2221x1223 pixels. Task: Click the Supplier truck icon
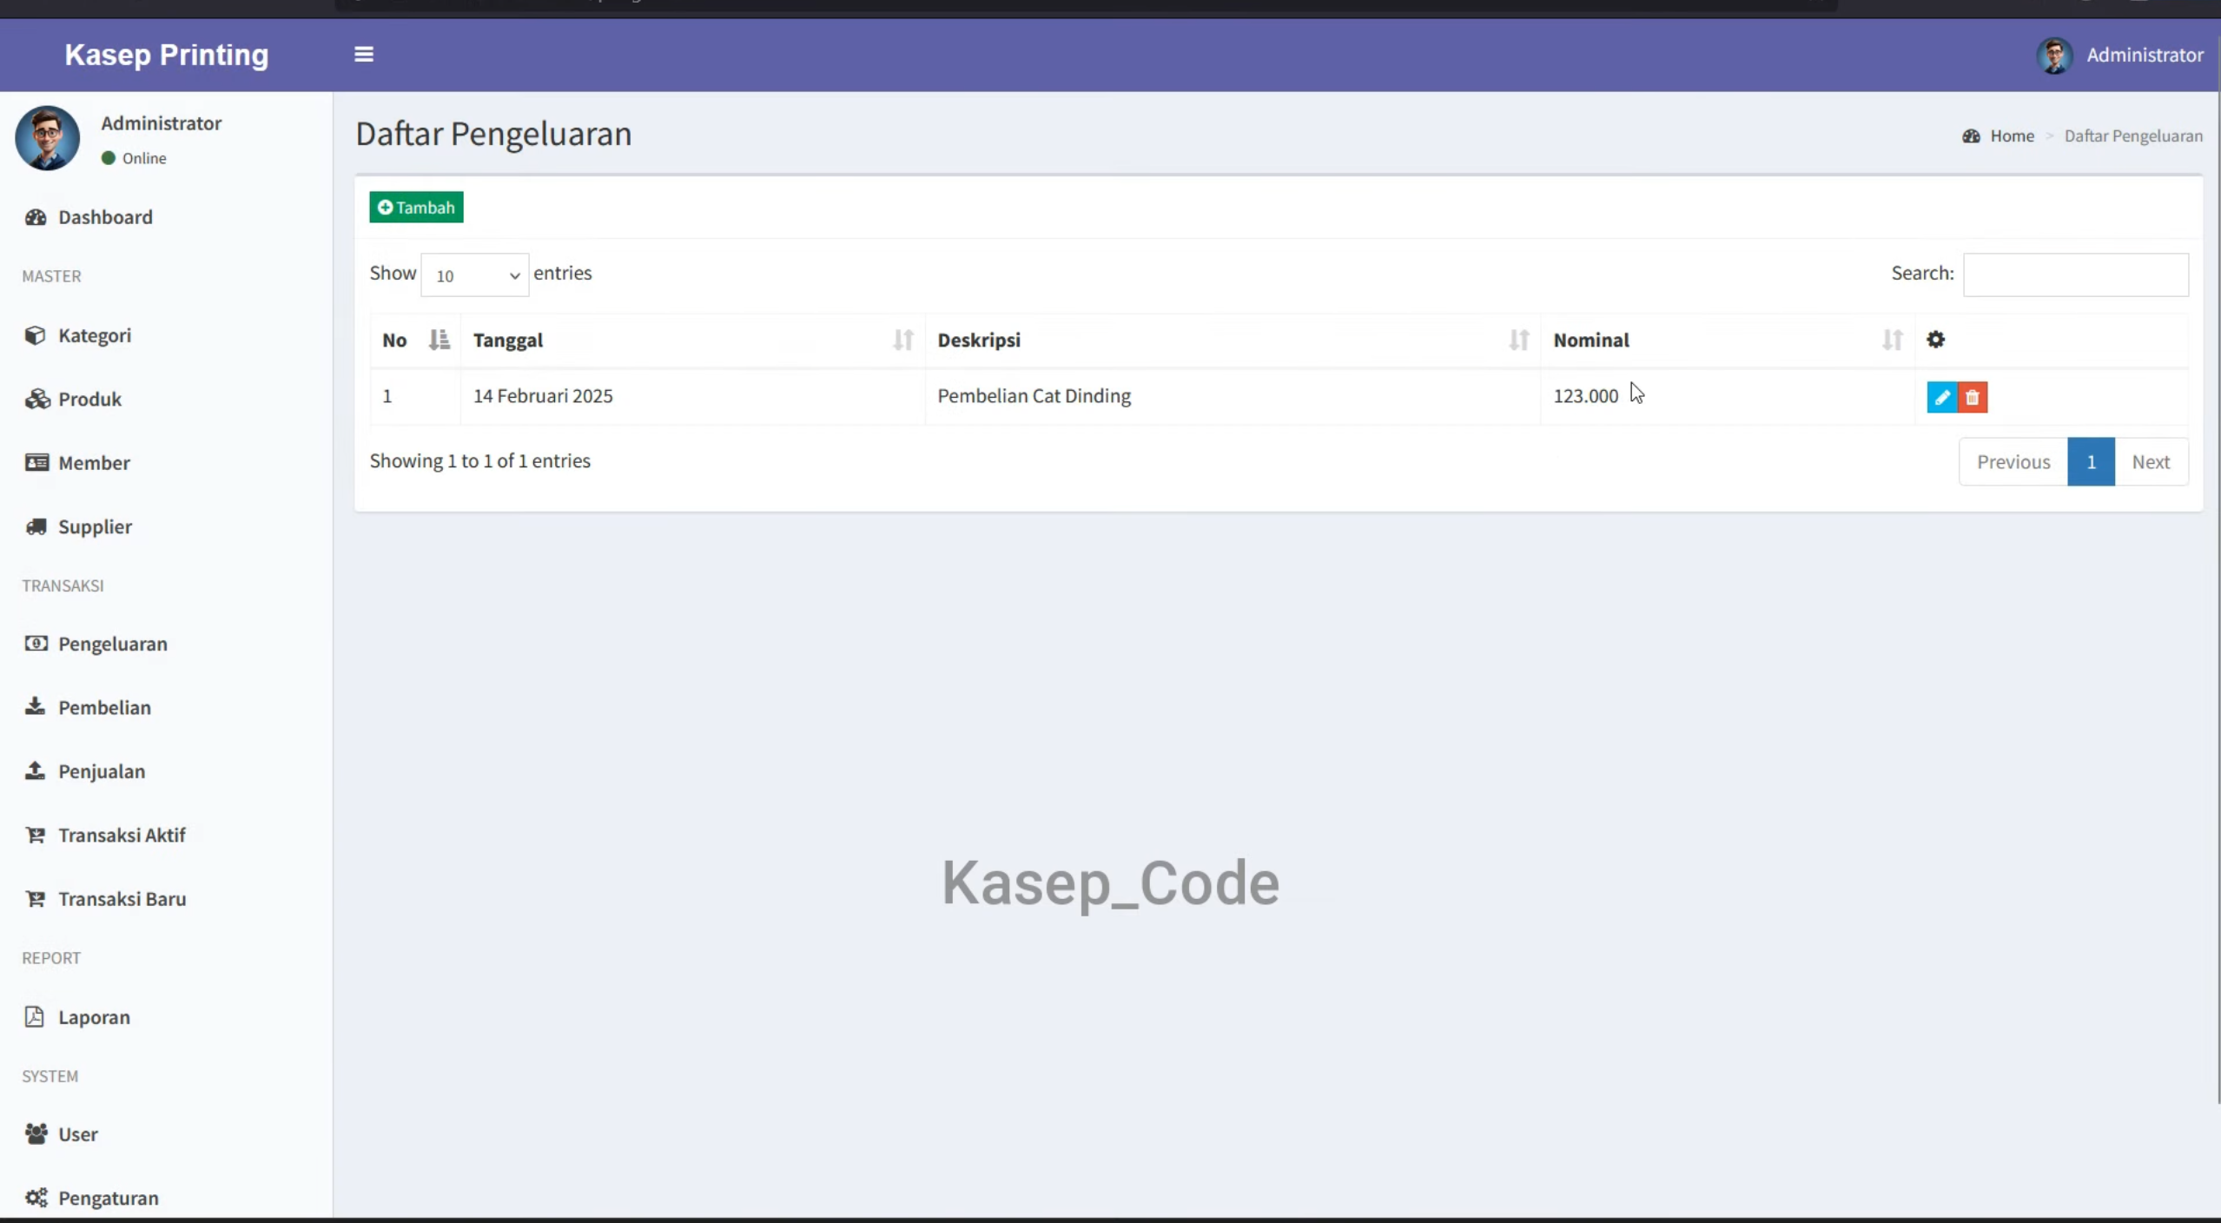pos(36,526)
